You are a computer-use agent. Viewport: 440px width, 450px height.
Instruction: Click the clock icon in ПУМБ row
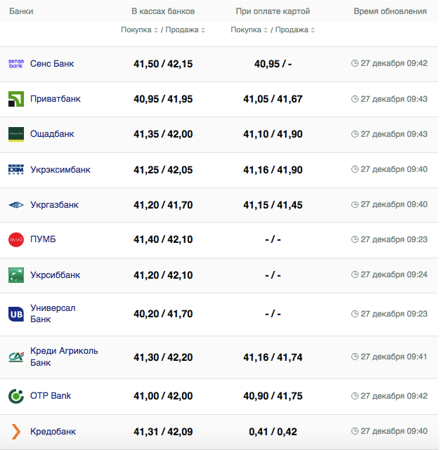pos(355,240)
